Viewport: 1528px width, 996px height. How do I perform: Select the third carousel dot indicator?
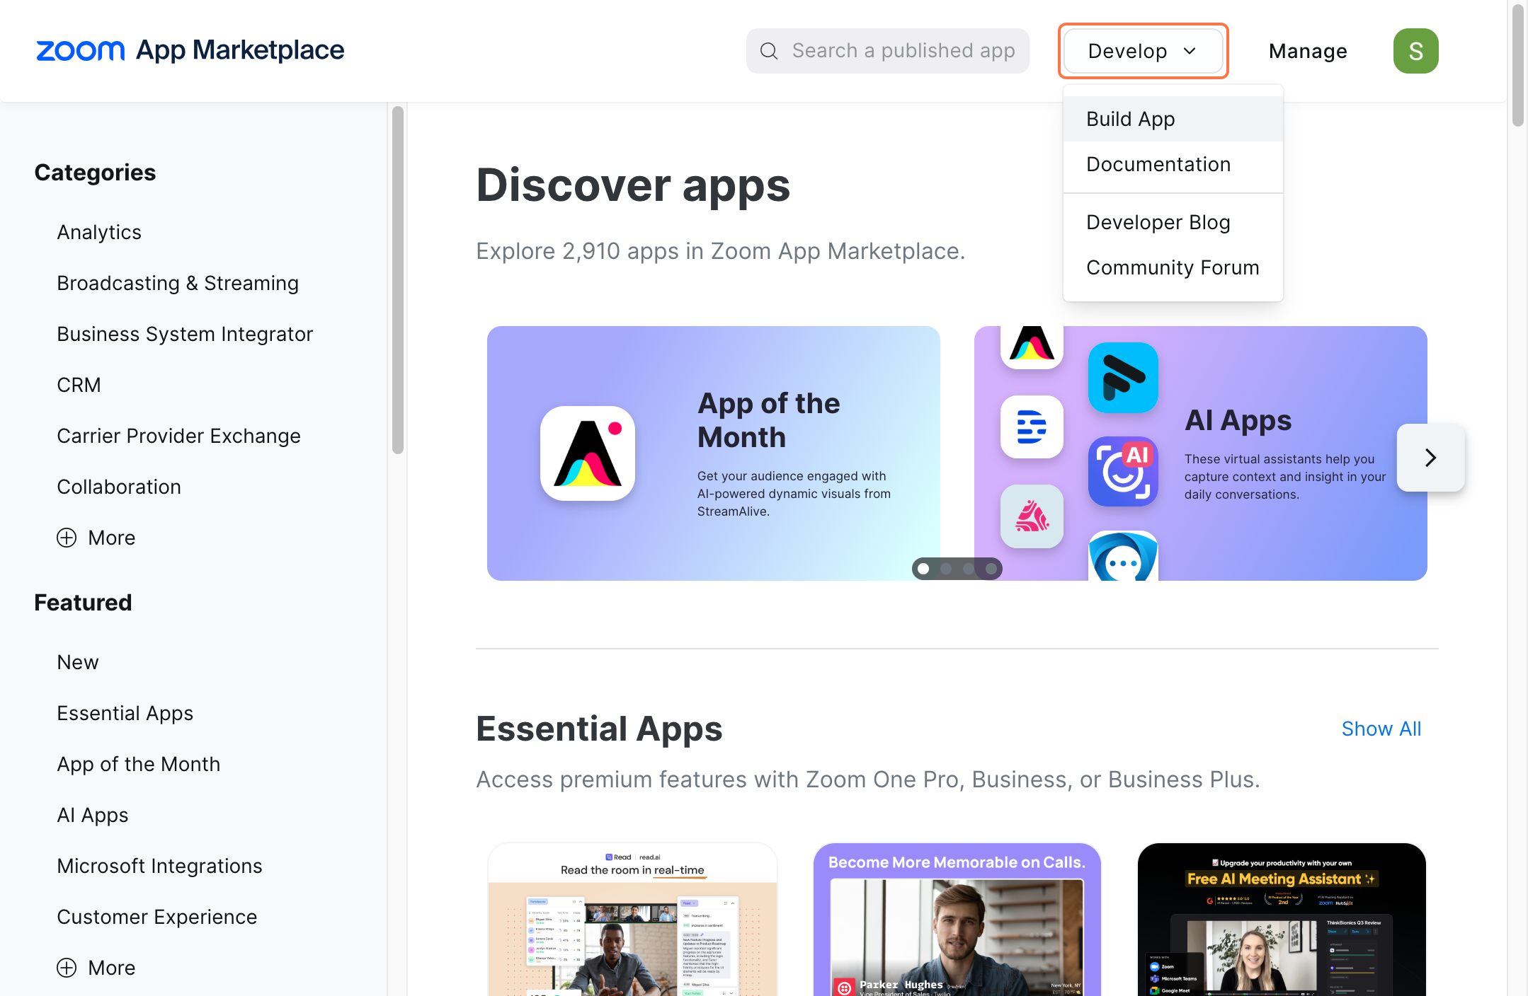(x=969, y=569)
